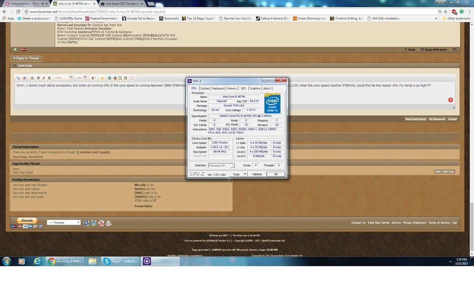Click the insert image icon in editor
474x293 pixels.
tap(120, 78)
